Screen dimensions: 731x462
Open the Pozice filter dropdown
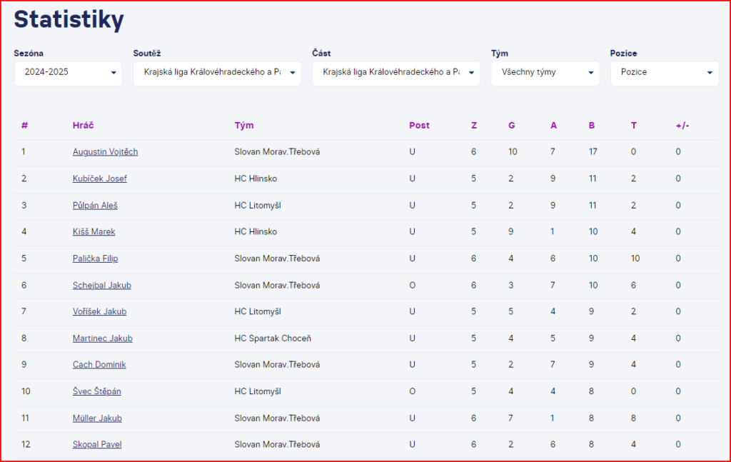tap(664, 73)
